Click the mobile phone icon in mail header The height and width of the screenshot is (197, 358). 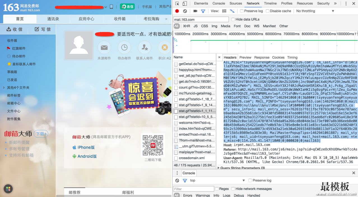point(111,7)
